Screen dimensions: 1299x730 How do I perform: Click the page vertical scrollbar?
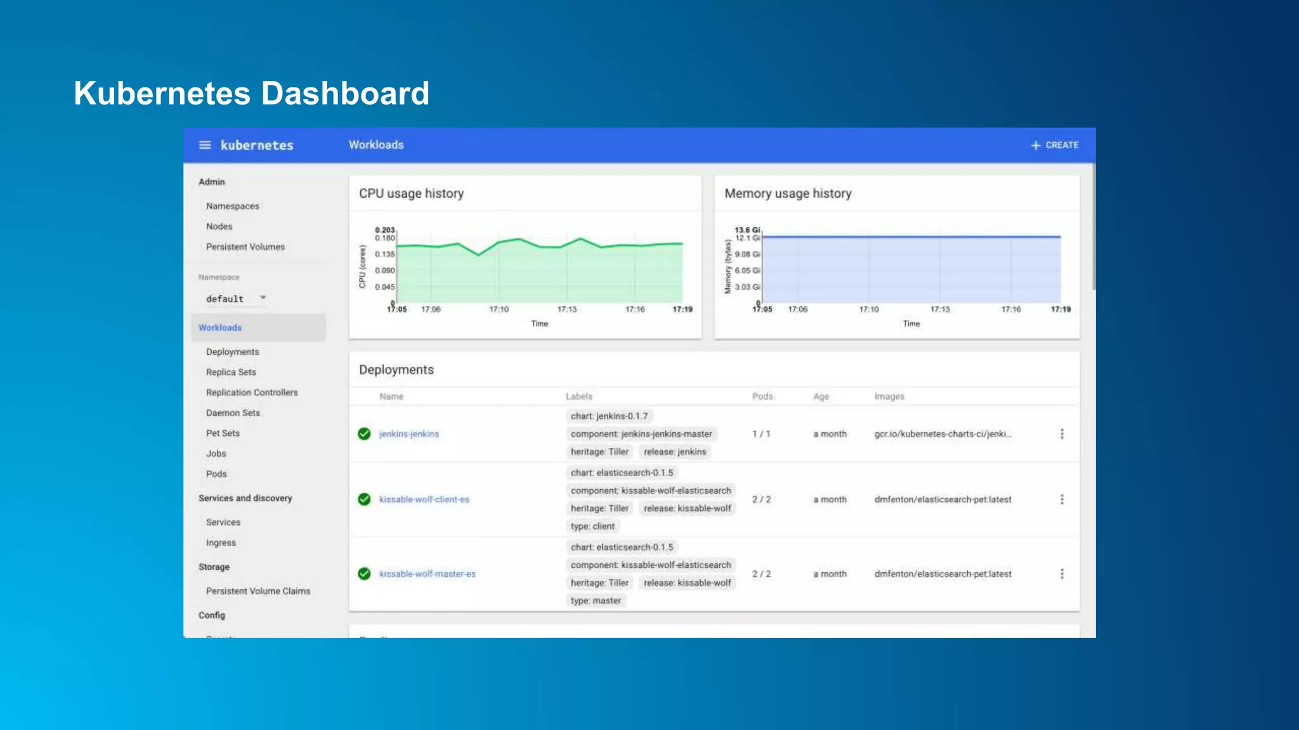[x=1093, y=228]
